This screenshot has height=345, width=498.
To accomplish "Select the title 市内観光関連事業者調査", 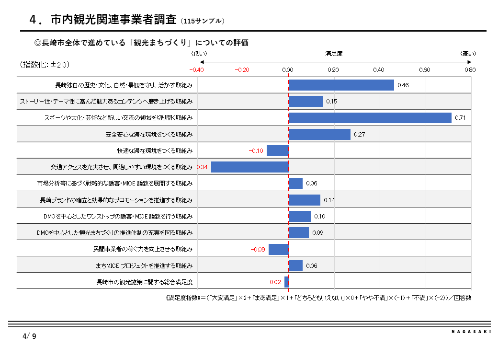I will tap(113, 20).
